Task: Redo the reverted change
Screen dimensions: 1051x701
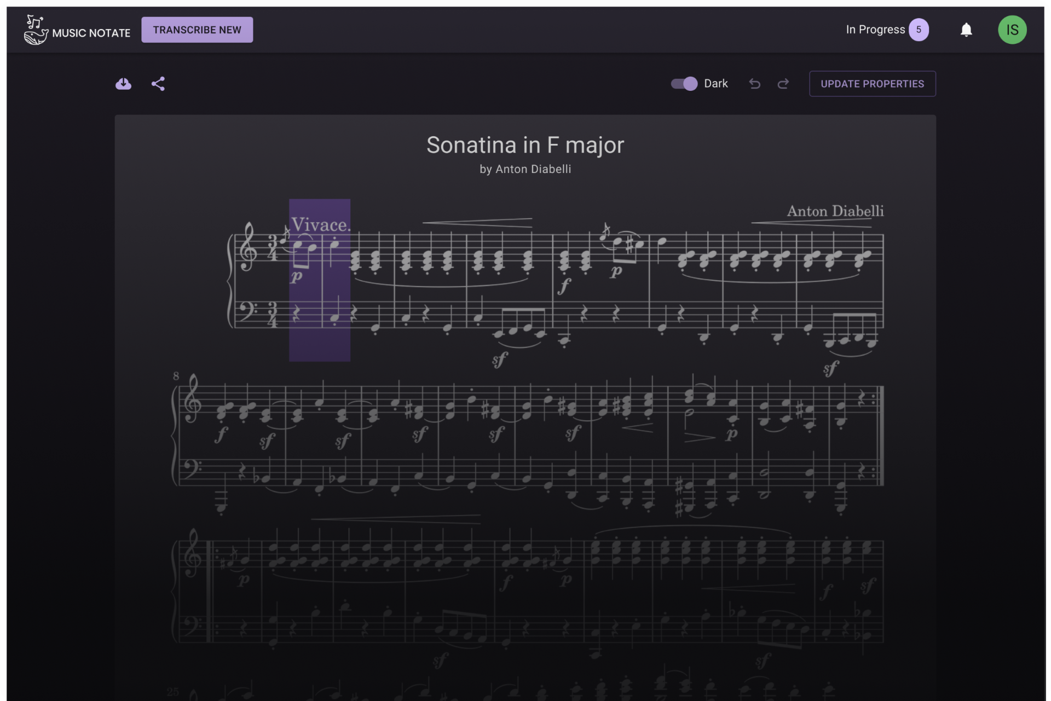Action: click(783, 84)
